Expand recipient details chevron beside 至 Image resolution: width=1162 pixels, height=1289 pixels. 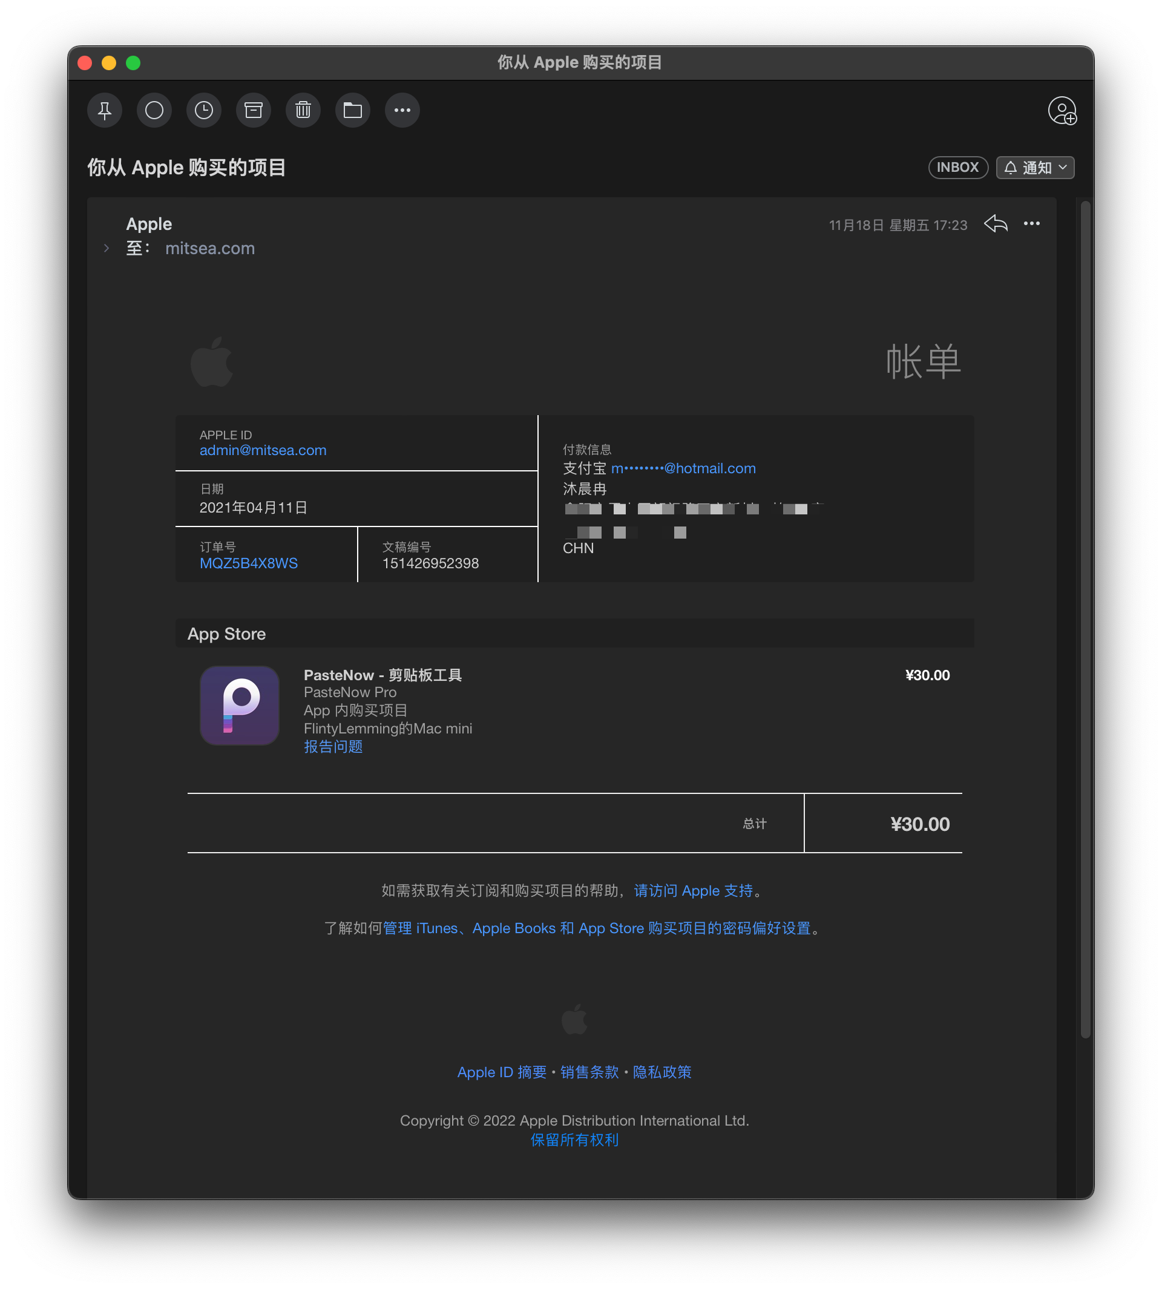tap(107, 248)
